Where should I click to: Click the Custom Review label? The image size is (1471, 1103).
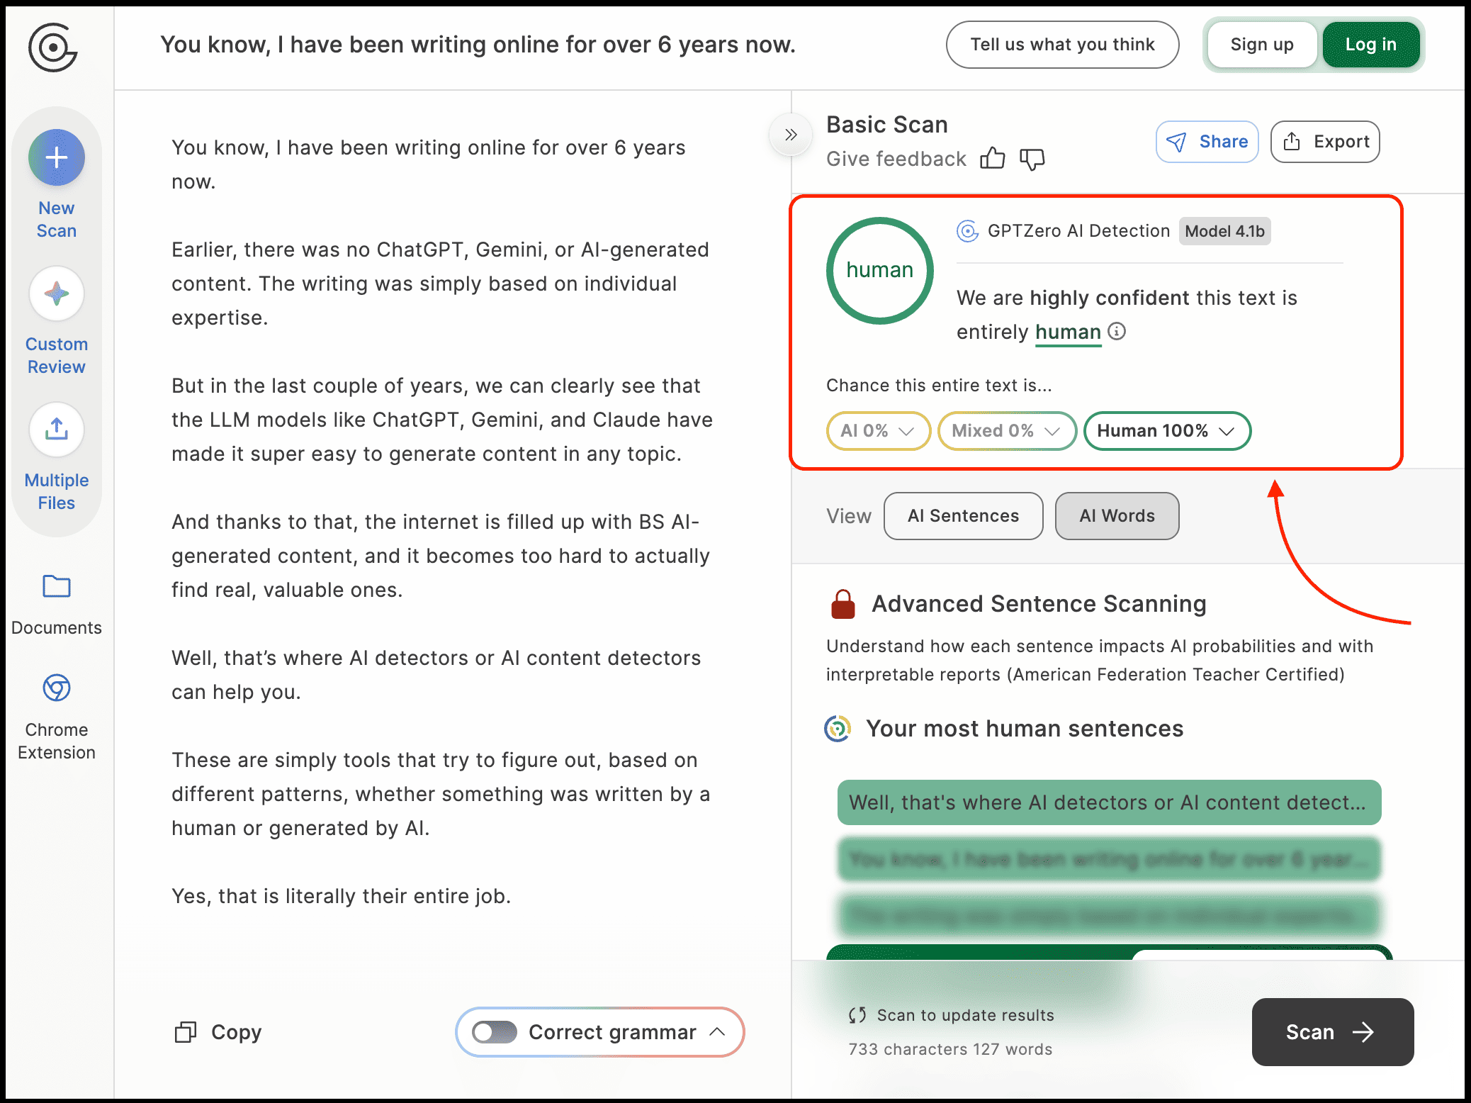57,356
